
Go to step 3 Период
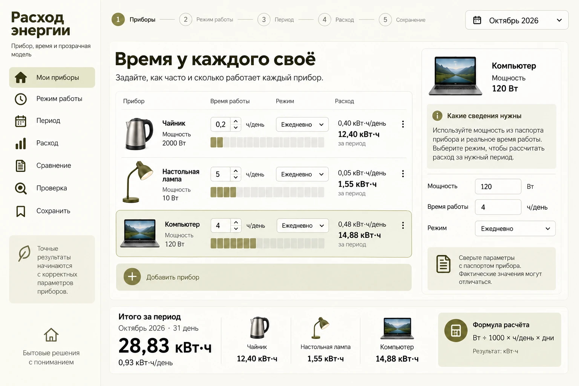tap(276, 20)
